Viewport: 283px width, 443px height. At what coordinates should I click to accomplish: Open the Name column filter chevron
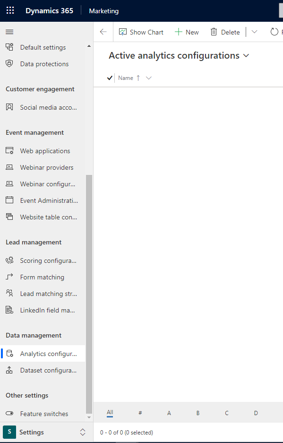click(x=148, y=78)
